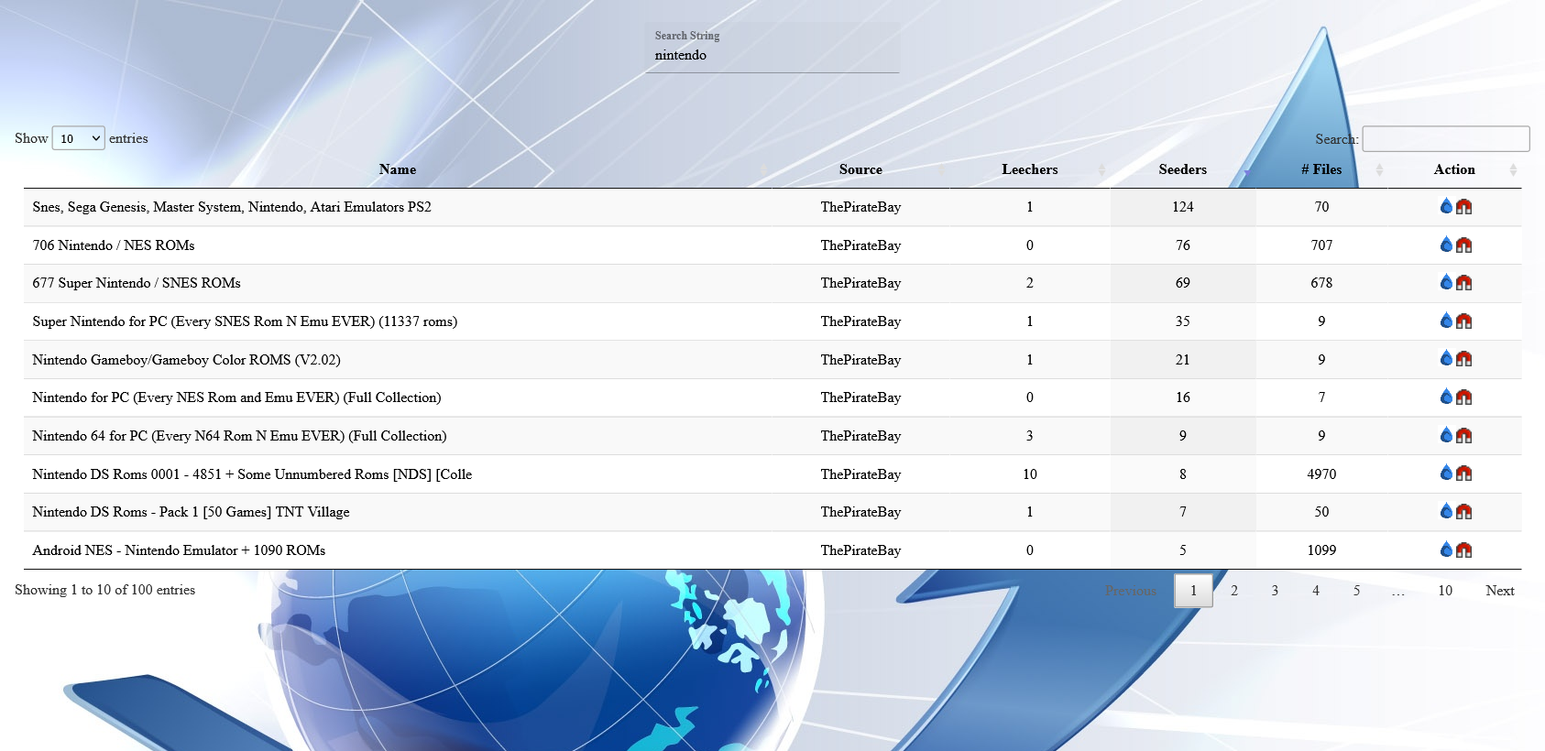Click magnet icon for 677 Super Nintendo / SNES ROMs
This screenshot has height=751, width=1545.
tap(1463, 283)
